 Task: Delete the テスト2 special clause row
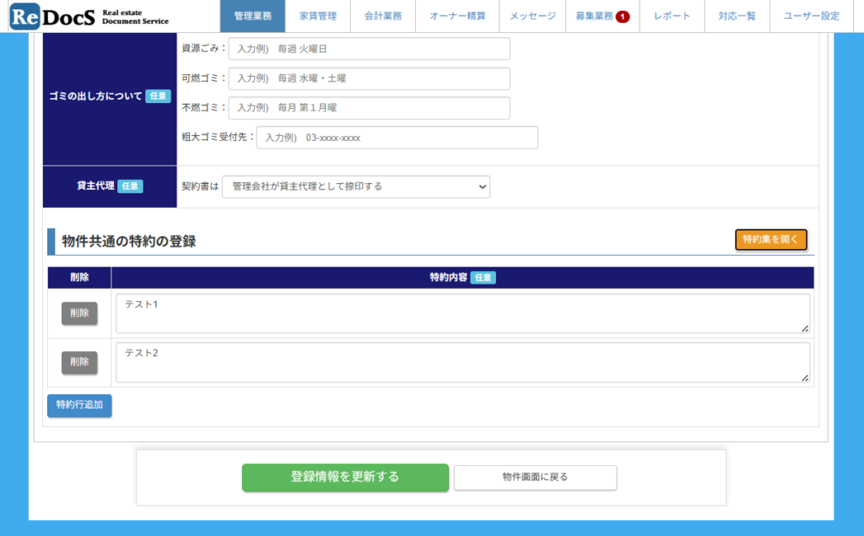click(x=79, y=362)
